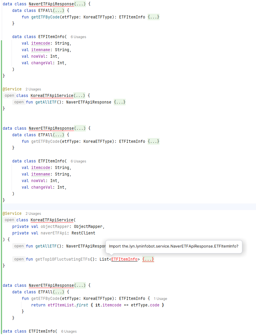Click the red unresolved ETFItemInfo reference
Screen dimensions: 256x335
coord(124,259)
